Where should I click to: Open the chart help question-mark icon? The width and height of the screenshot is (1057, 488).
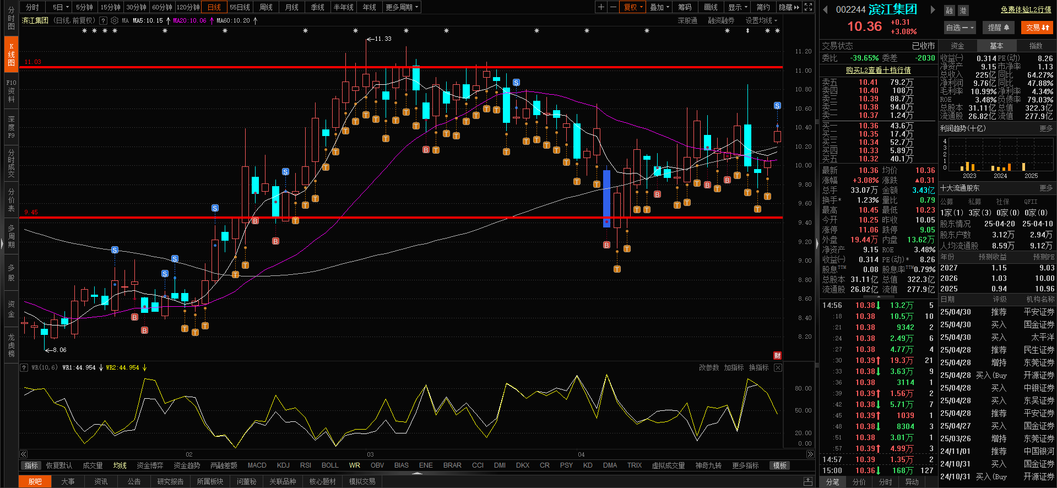coord(103,20)
